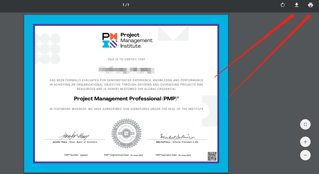Print the certificate document
319x174 pixels.
[310, 5]
